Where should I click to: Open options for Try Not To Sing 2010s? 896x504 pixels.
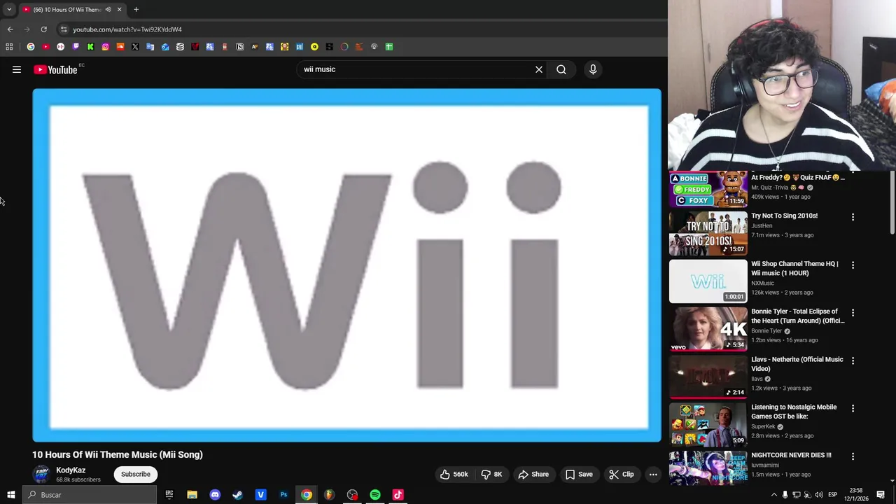(x=853, y=217)
